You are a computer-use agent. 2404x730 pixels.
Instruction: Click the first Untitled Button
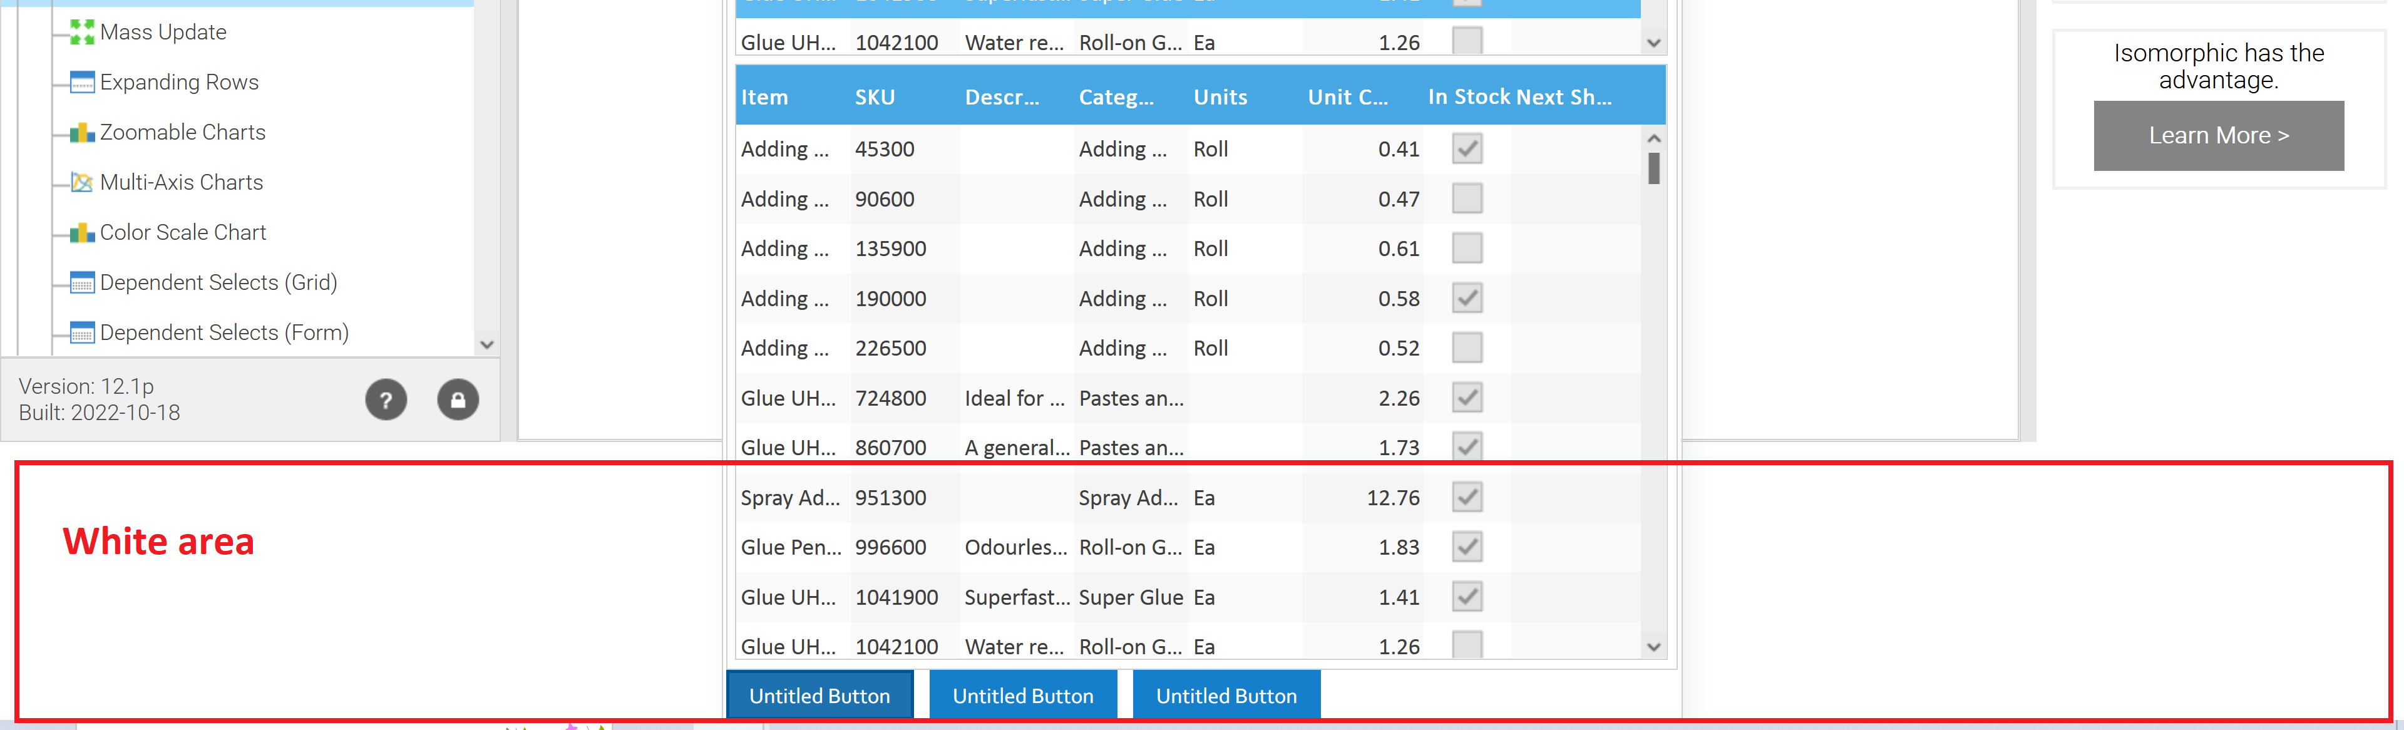(819, 696)
